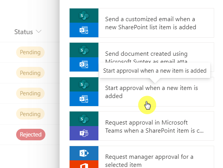
Task: Click Outlook icon on Start approval template
Action: [84, 99]
